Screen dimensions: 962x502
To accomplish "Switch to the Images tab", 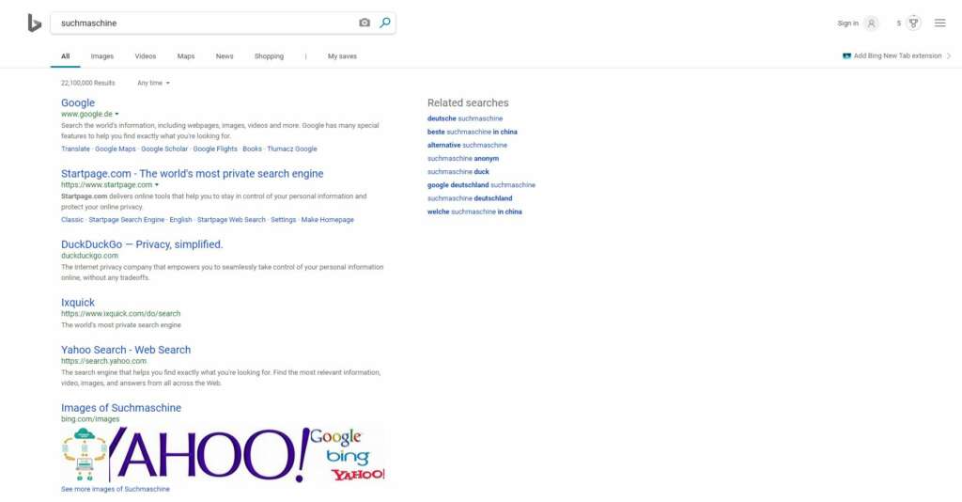I will tap(101, 55).
